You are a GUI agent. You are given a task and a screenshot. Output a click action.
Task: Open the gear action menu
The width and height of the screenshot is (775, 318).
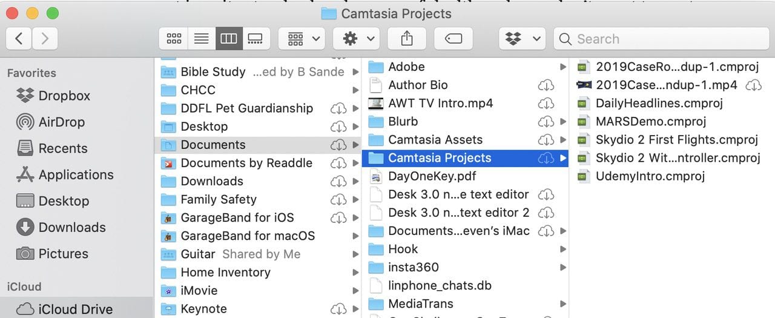(357, 39)
